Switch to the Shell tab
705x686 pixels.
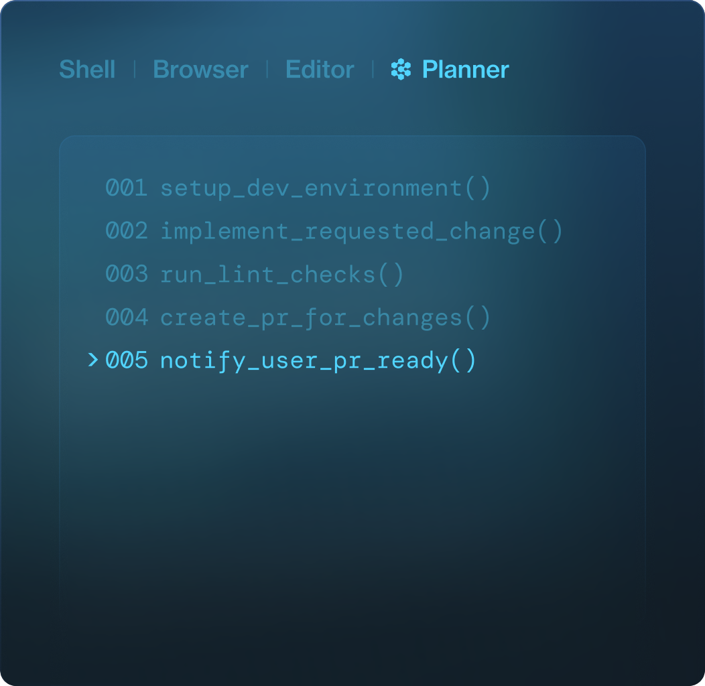(87, 70)
